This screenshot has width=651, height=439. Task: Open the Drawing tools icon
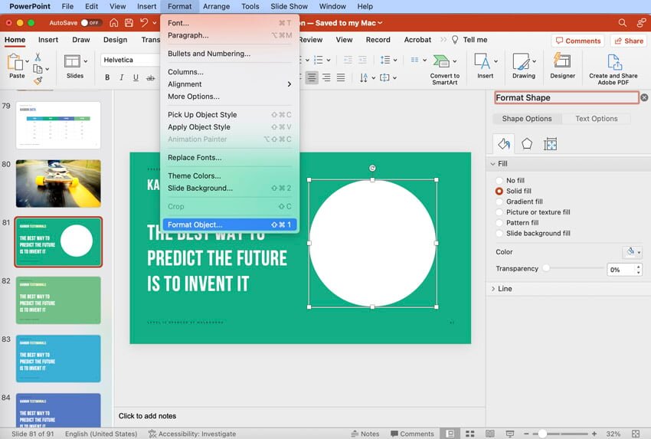coord(523,62)
